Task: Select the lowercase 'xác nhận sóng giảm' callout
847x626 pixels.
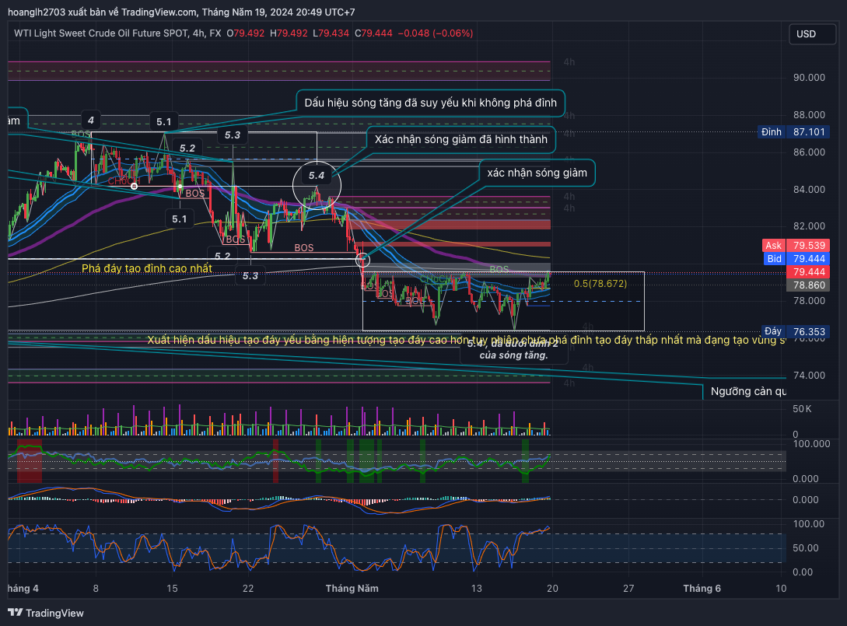Action: [x=537, y=173]
